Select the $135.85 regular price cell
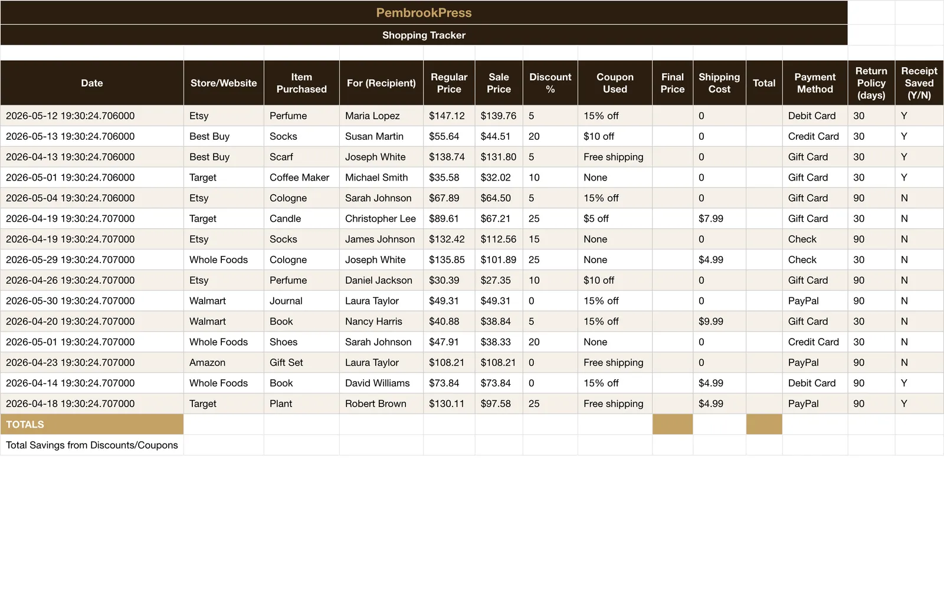 coord(449,260)
